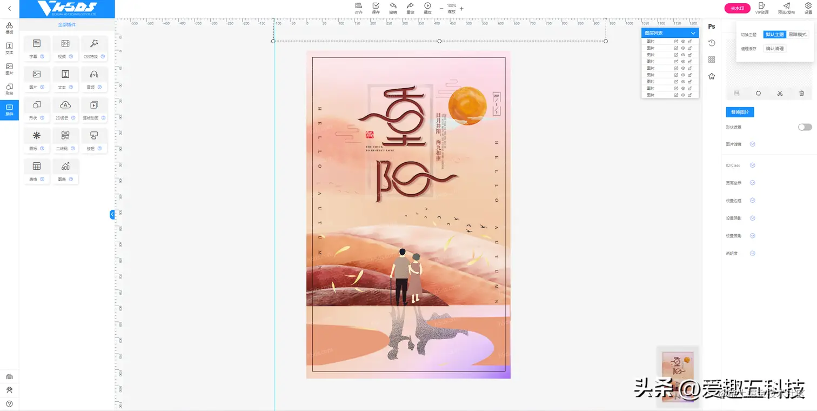817x411 pixels.
Task: Open VIP资源 resources
Action: point(762,8)
